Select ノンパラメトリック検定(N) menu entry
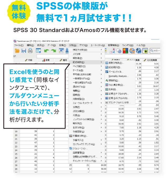Screen dimensions: 168x178 pos(87,119)
